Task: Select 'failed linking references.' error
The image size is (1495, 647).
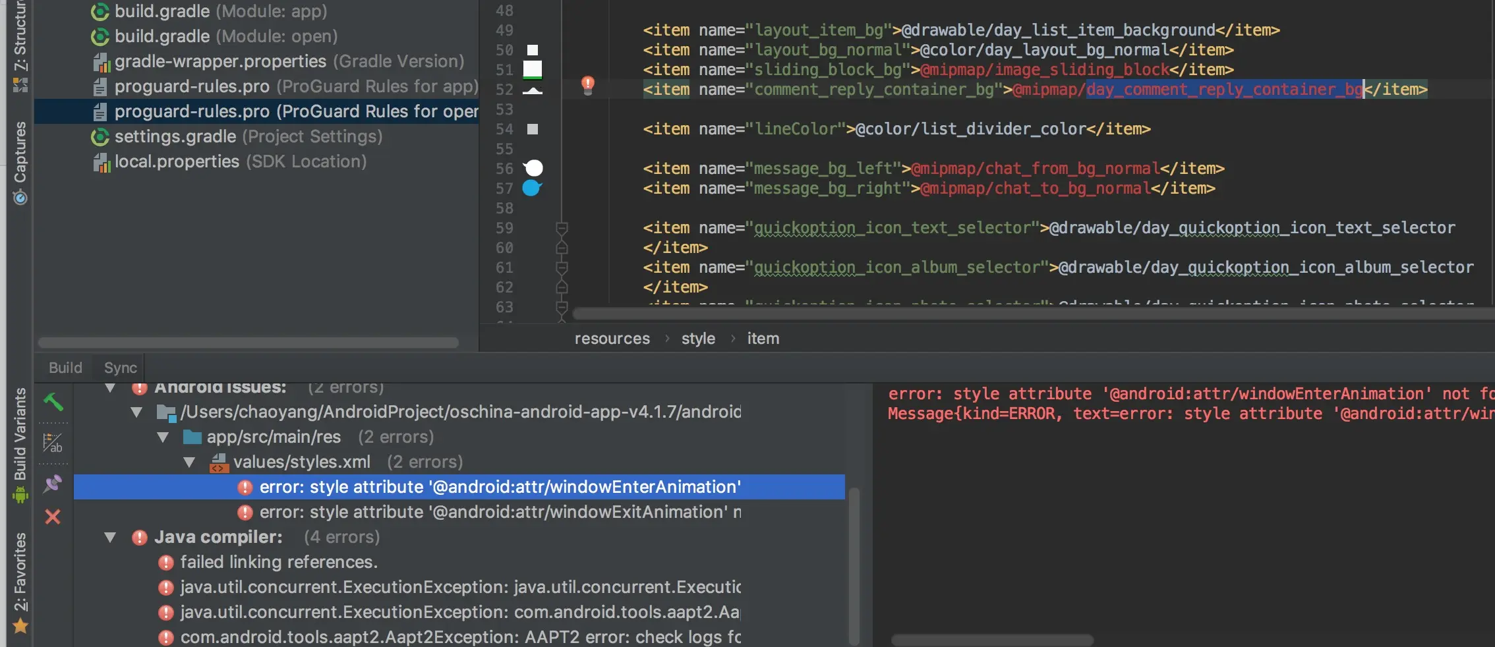Action: (x=279, y=562)
